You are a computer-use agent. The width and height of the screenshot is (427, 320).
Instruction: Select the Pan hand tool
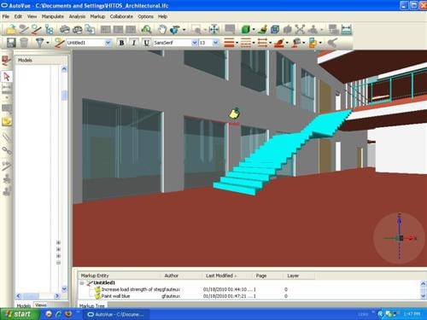pos(162,29)
